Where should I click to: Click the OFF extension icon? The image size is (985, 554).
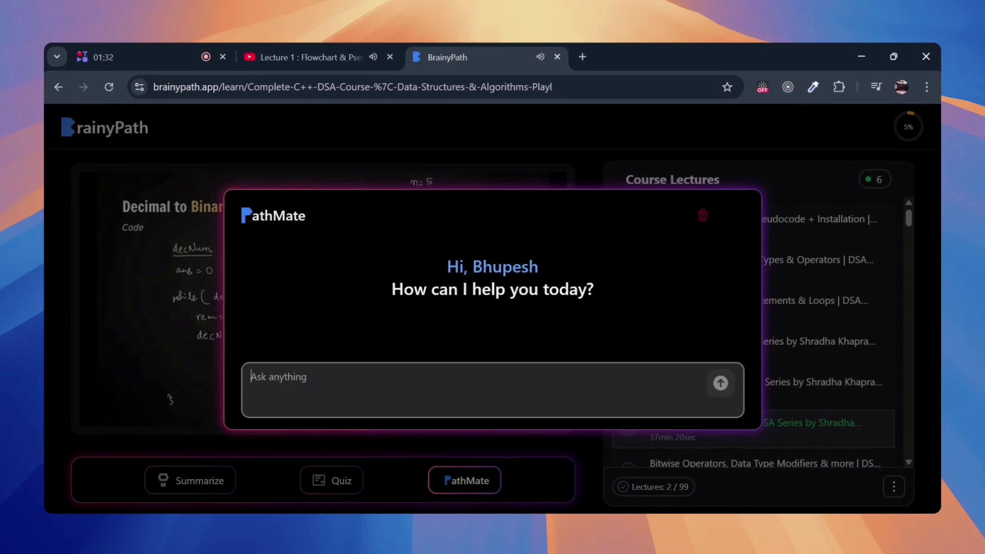(x=762, y=87)
